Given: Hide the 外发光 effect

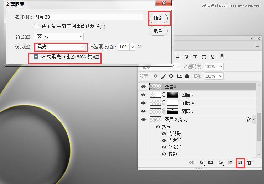Looking at the screenshot, I should pyautogui.click(x=164, y=147).
